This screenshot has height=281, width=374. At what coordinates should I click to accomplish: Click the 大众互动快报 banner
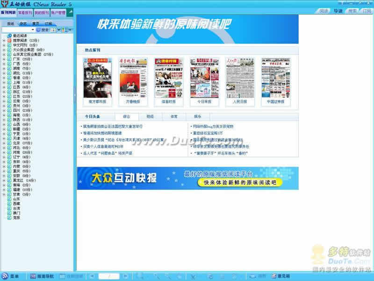pos(188,178)
